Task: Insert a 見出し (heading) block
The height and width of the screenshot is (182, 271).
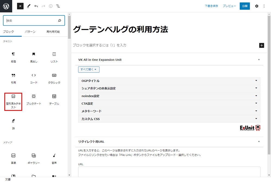Action: [34, 57]
